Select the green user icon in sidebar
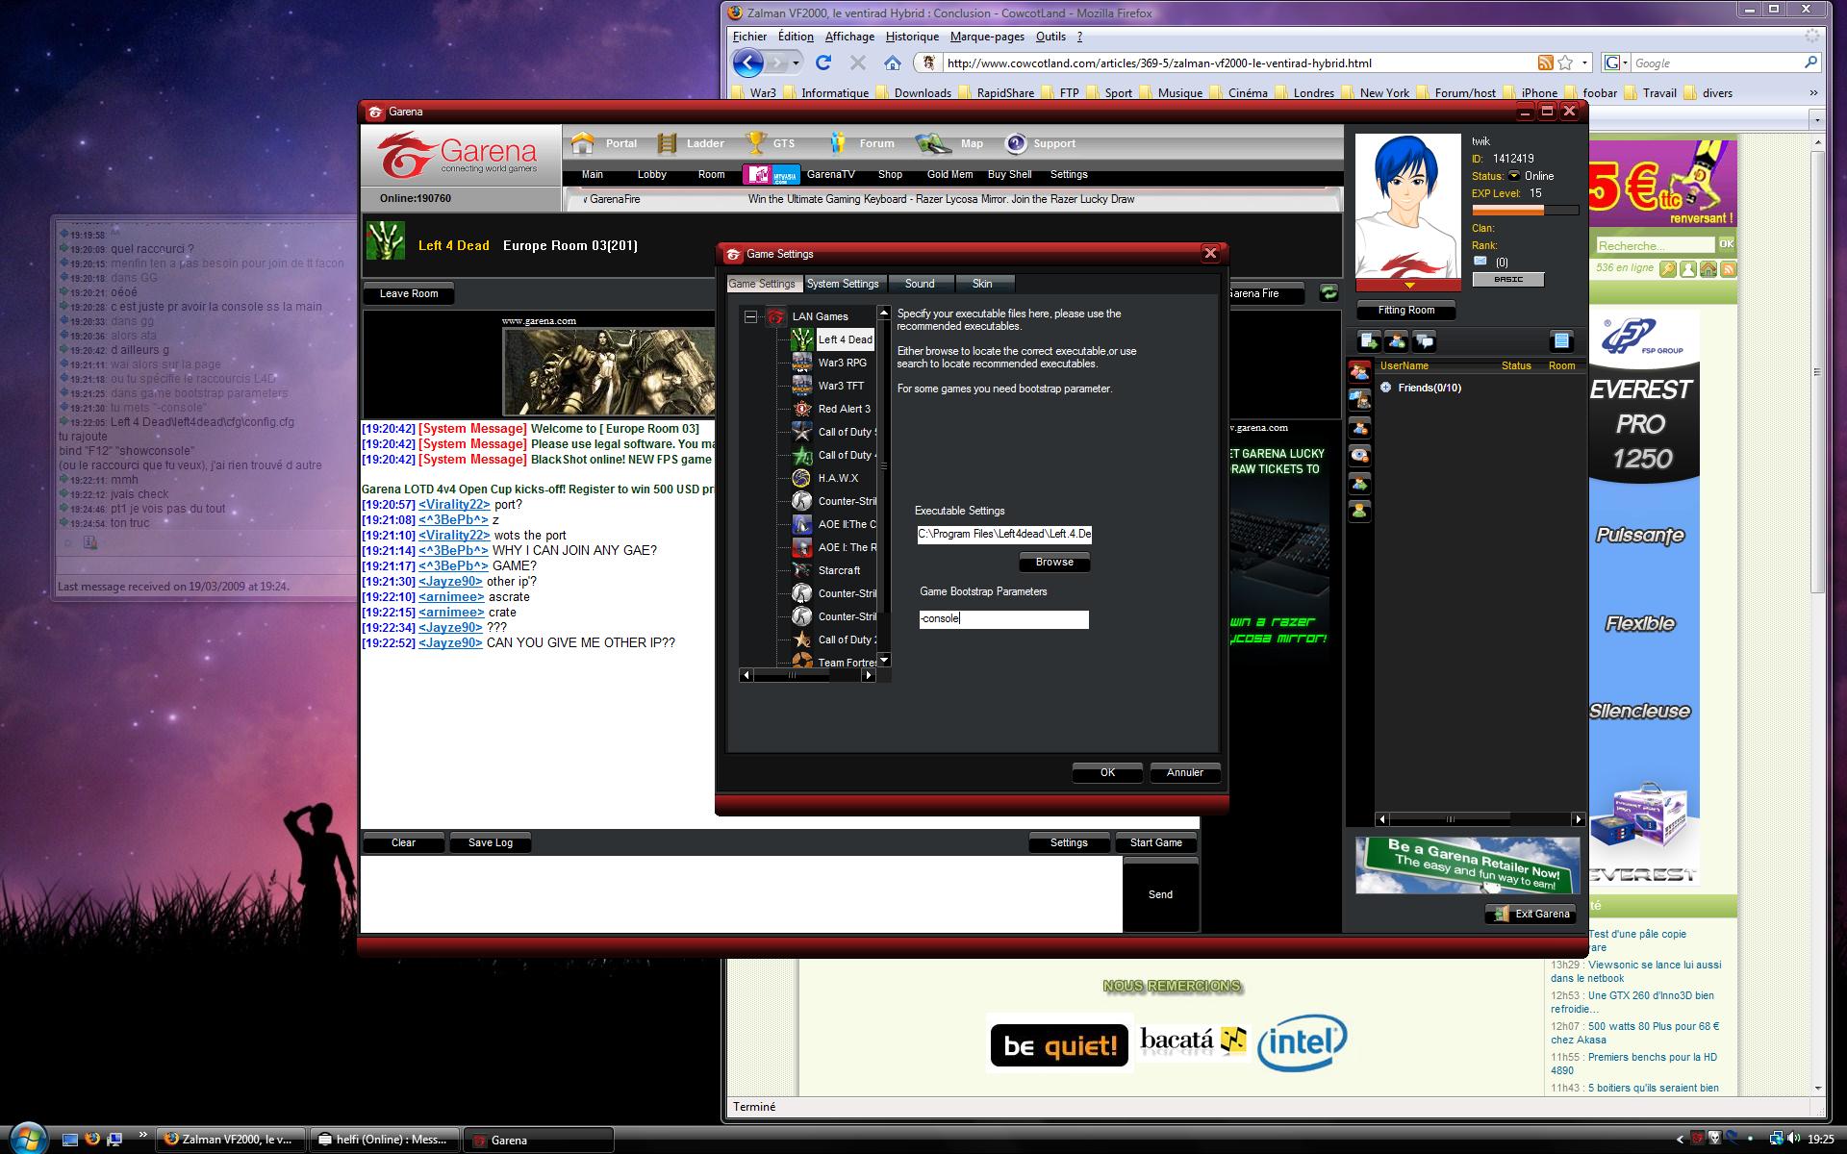The width and height of the screenshot is (1847, 1154). coord(1359,511)
